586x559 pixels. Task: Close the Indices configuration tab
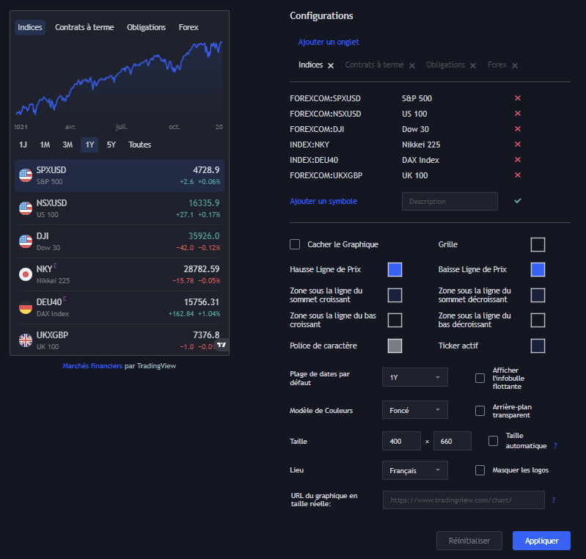click(x=331, y=65)
